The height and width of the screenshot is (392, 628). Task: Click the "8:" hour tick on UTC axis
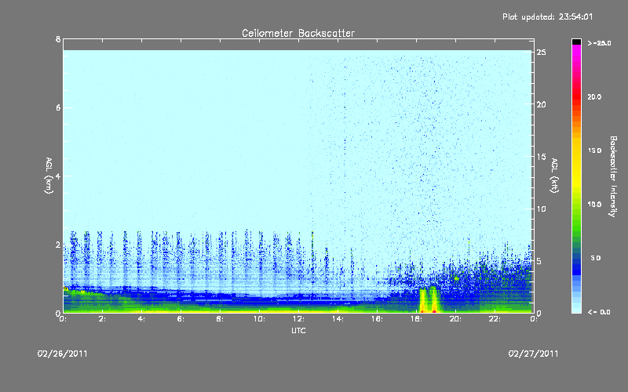(220, 319)
